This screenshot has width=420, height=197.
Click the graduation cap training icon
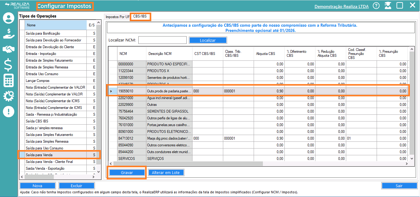(388, 6)
